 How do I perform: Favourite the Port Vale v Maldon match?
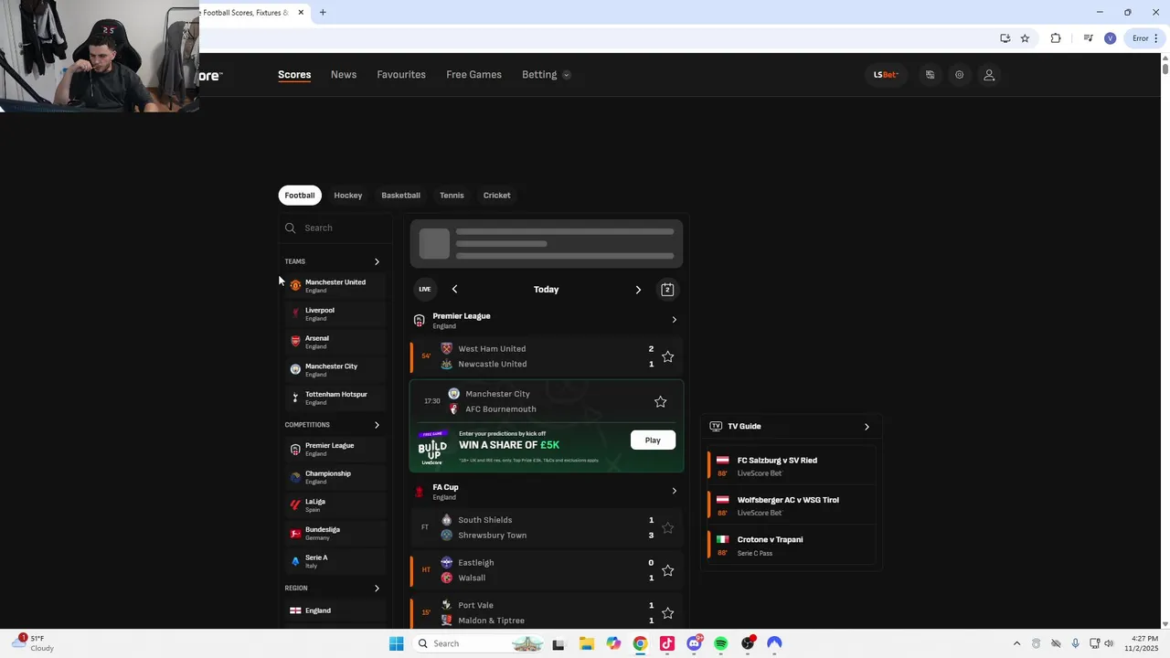coord(667,613)
